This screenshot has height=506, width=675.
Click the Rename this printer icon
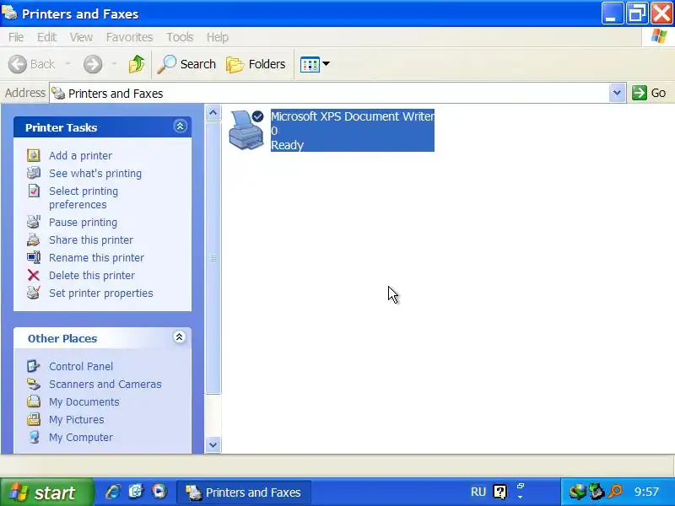34,257
